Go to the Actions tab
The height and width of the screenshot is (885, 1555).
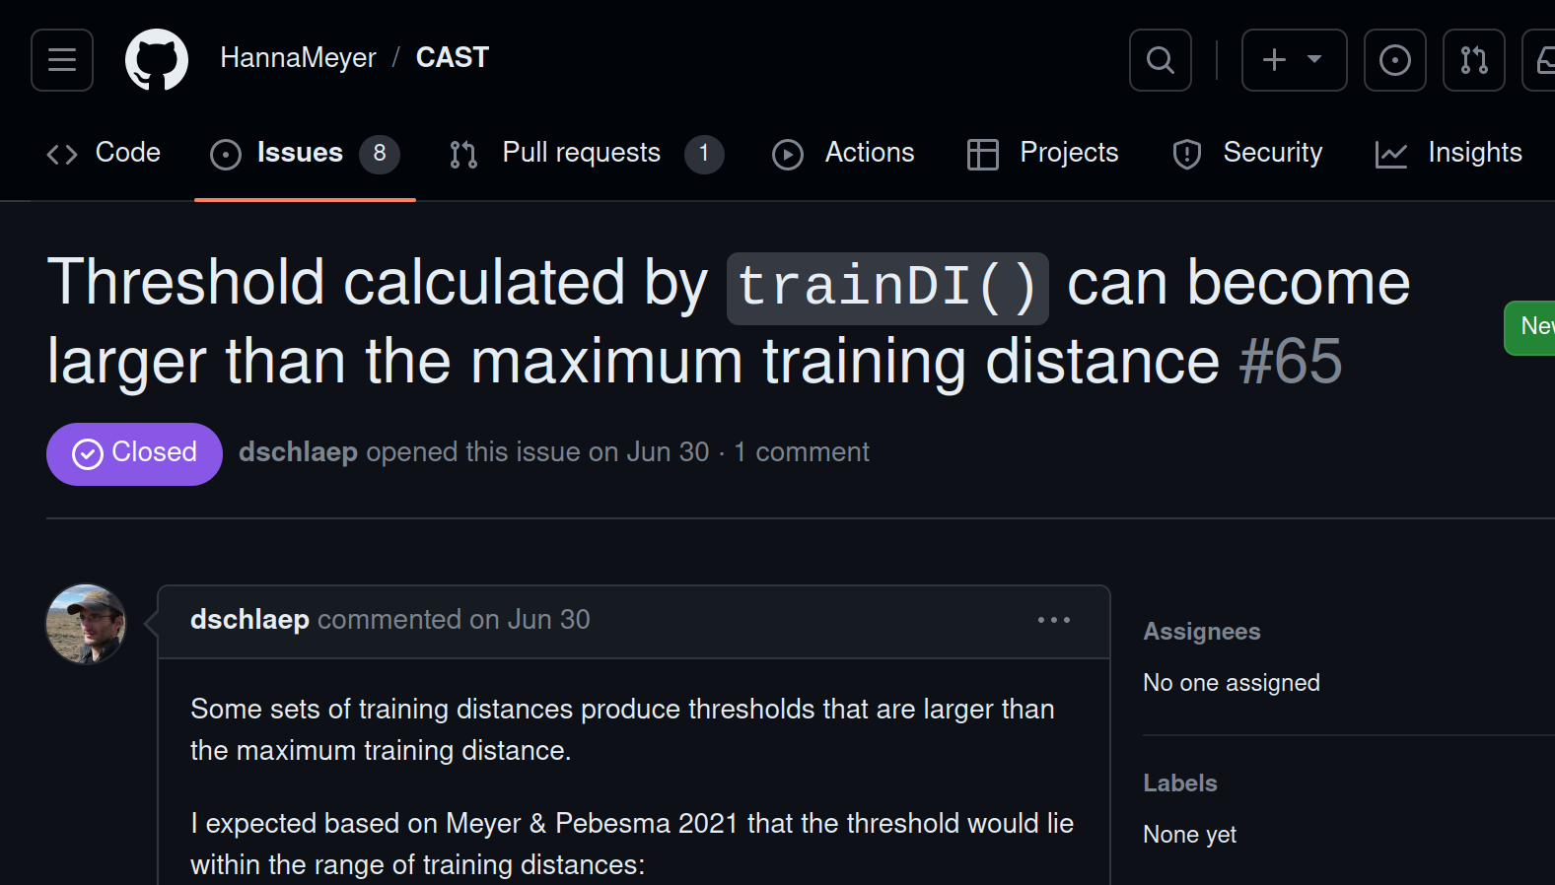844,153
